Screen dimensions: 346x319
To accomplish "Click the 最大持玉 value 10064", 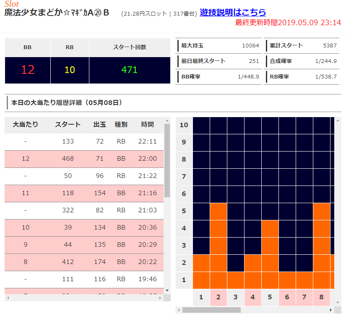I will pyautogui.click(x=250, y=45).
